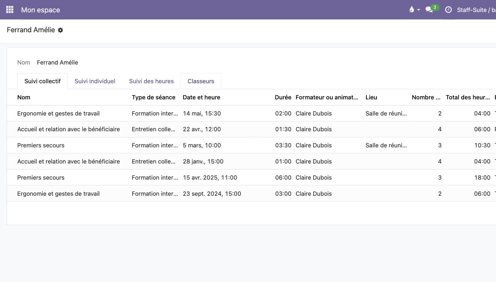Sort by Formateur ou animateur column
Screen dimensions: 496x282
click(327, 97)
